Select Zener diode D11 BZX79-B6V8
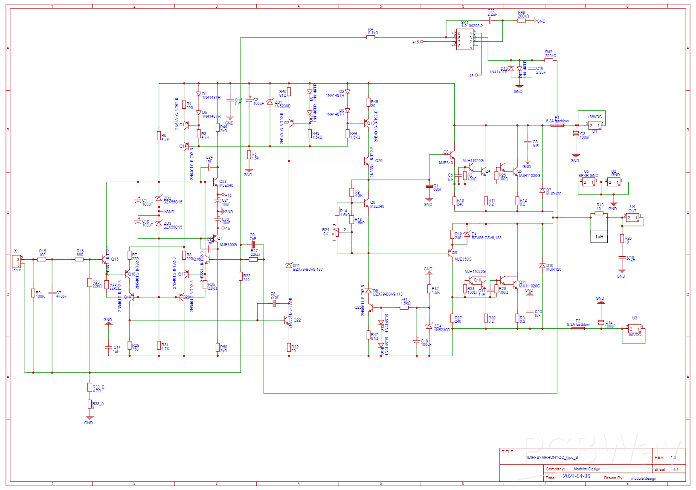The image size is (696, 490). [289, 266]
